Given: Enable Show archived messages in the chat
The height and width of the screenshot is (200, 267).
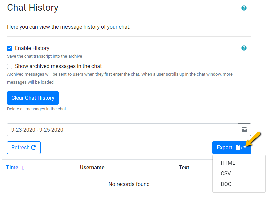Looking at the screenshot, I should 10,66.
